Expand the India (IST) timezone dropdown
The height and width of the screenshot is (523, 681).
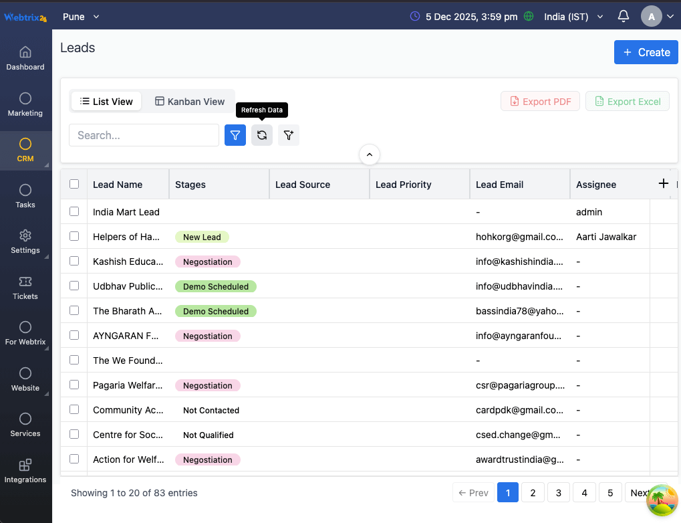573,16
